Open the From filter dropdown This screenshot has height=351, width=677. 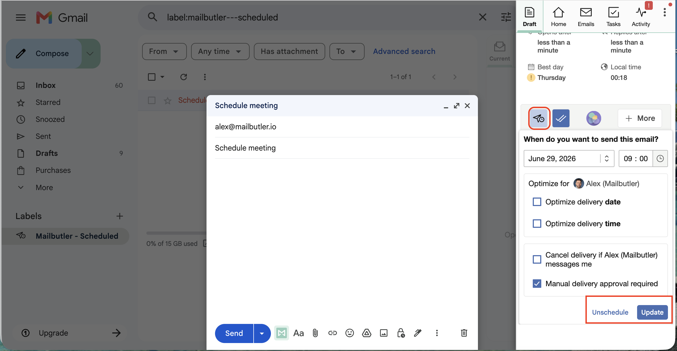coord(164,52)
